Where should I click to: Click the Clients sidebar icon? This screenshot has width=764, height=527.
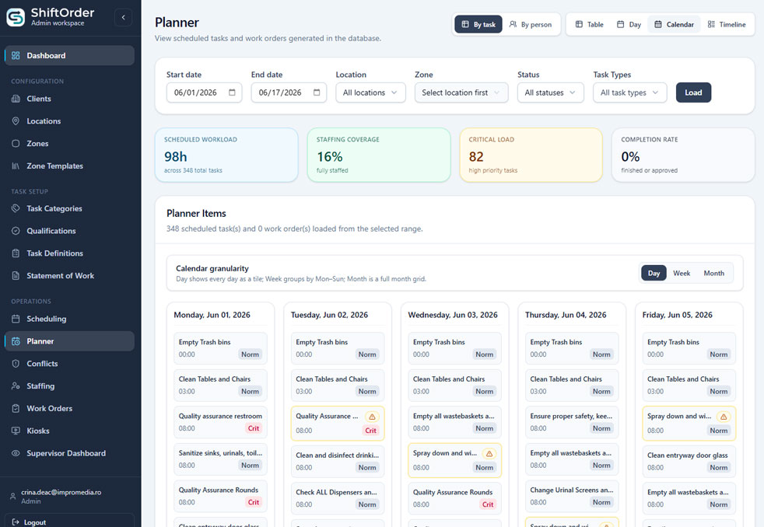[16, 99]
